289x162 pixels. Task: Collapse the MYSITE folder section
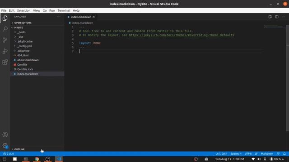click(37, 27)
